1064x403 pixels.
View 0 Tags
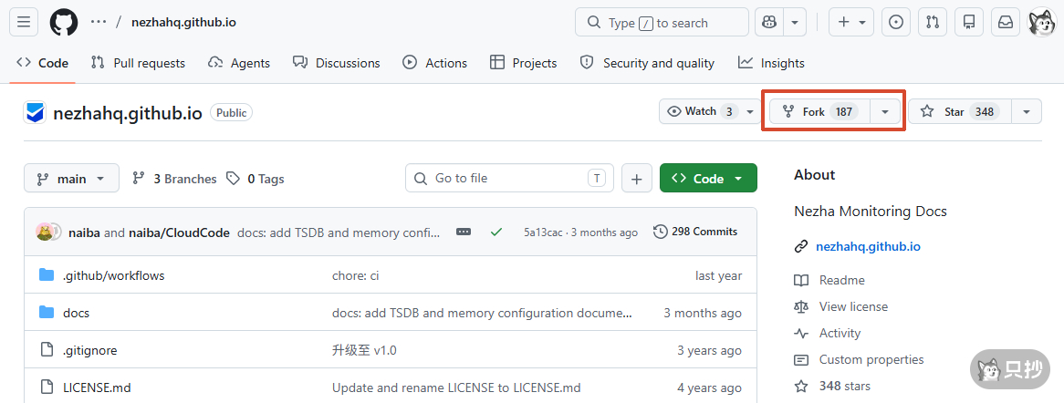tap(256, 179)
